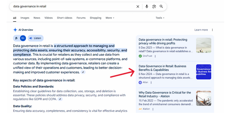Open Google Lens image search icon
238x121 pixels.
pyautogui.click(x=154, y=7)
